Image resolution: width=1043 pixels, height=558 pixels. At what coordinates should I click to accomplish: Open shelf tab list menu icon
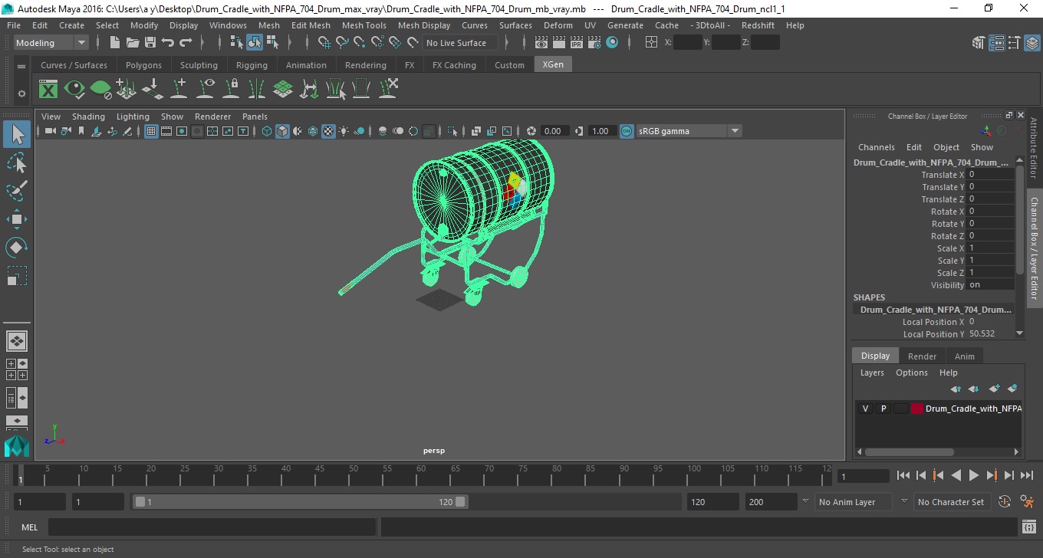[21, 66]
